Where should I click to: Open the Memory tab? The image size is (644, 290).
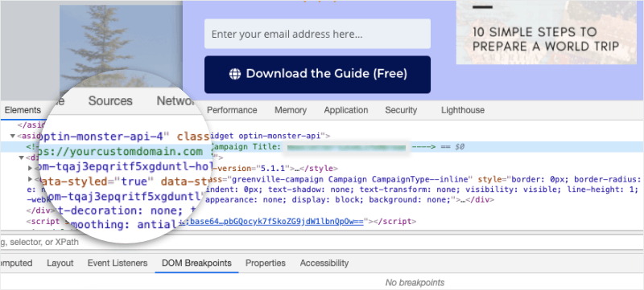click(291, 110)
